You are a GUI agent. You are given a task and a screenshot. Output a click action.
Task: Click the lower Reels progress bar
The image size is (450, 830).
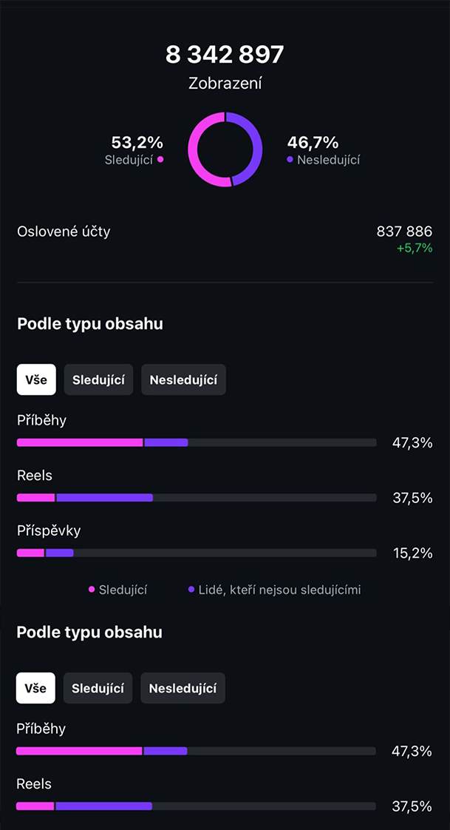pyautogui.click(x=196, y=806)
